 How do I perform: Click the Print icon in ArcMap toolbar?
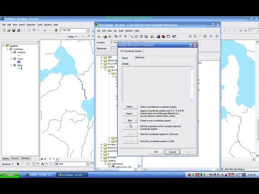19,30
